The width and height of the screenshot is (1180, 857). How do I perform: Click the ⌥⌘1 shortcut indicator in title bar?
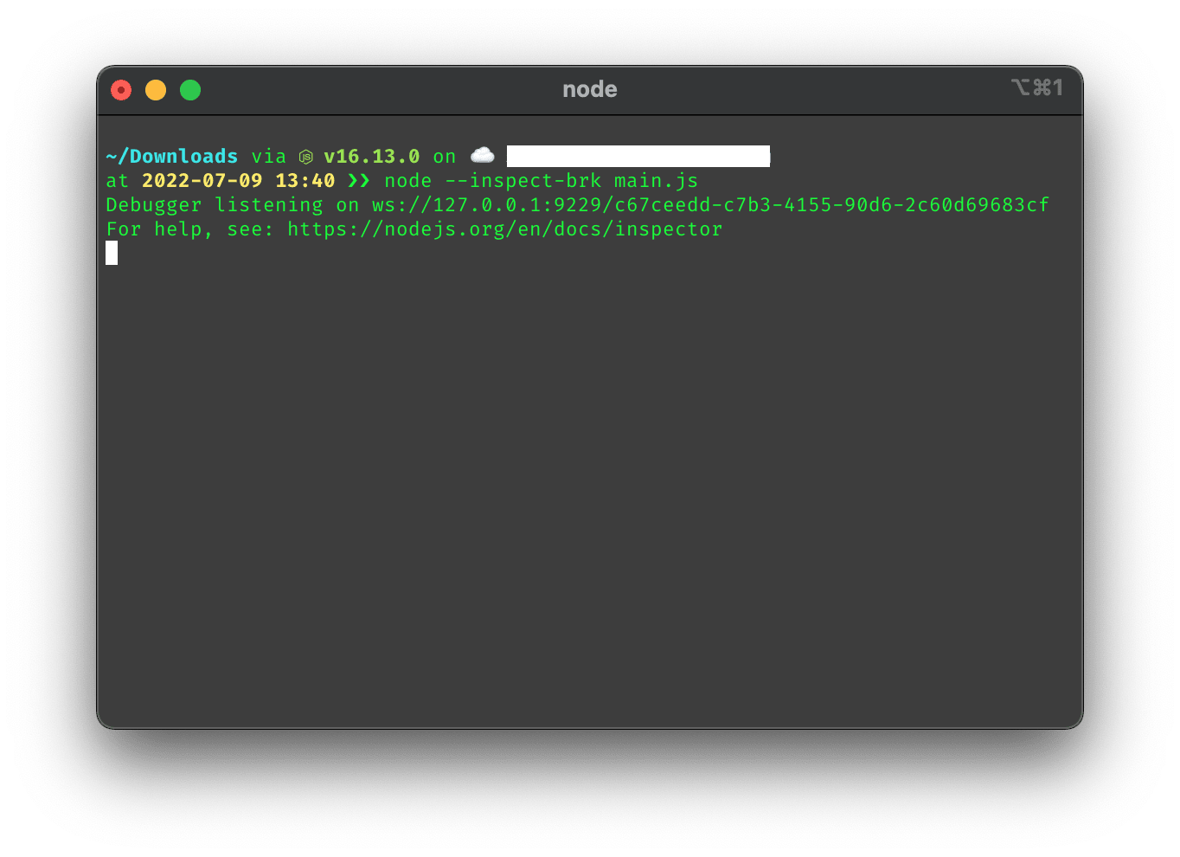1037,87
